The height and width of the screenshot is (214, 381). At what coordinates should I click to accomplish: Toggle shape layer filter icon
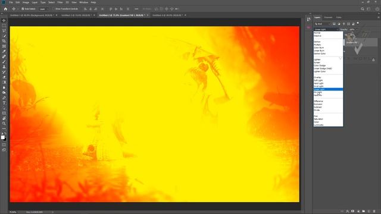pyautogui.click(x=349, y=24)
